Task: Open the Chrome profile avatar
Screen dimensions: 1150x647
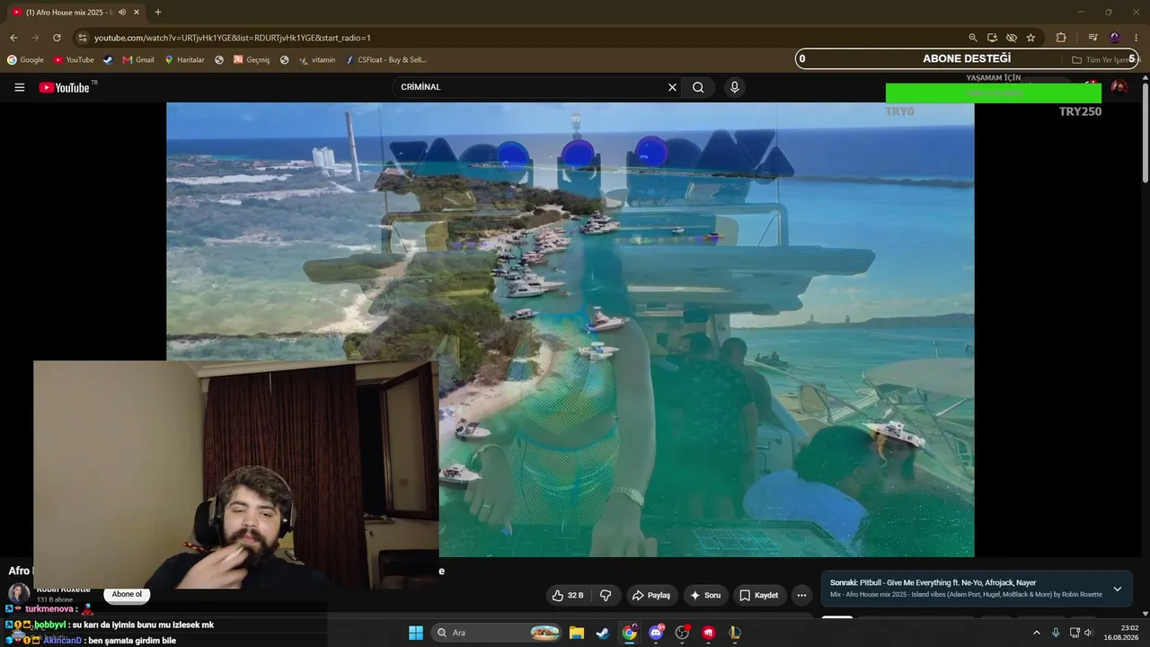Action: (1115, 38)
